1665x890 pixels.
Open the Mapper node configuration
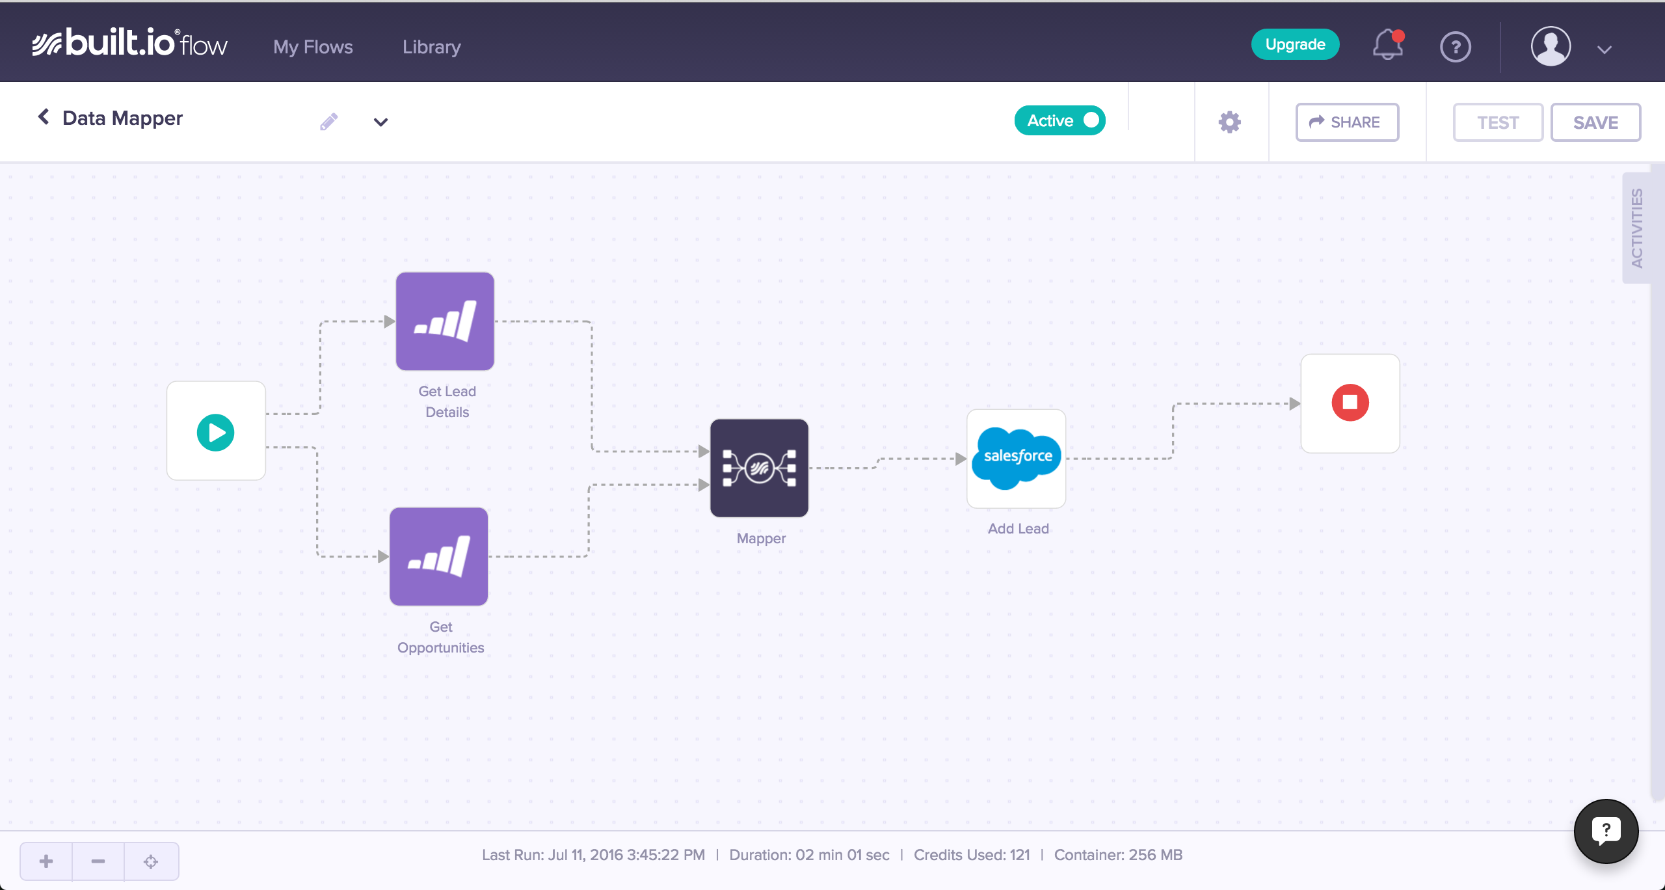coord(759,468)
